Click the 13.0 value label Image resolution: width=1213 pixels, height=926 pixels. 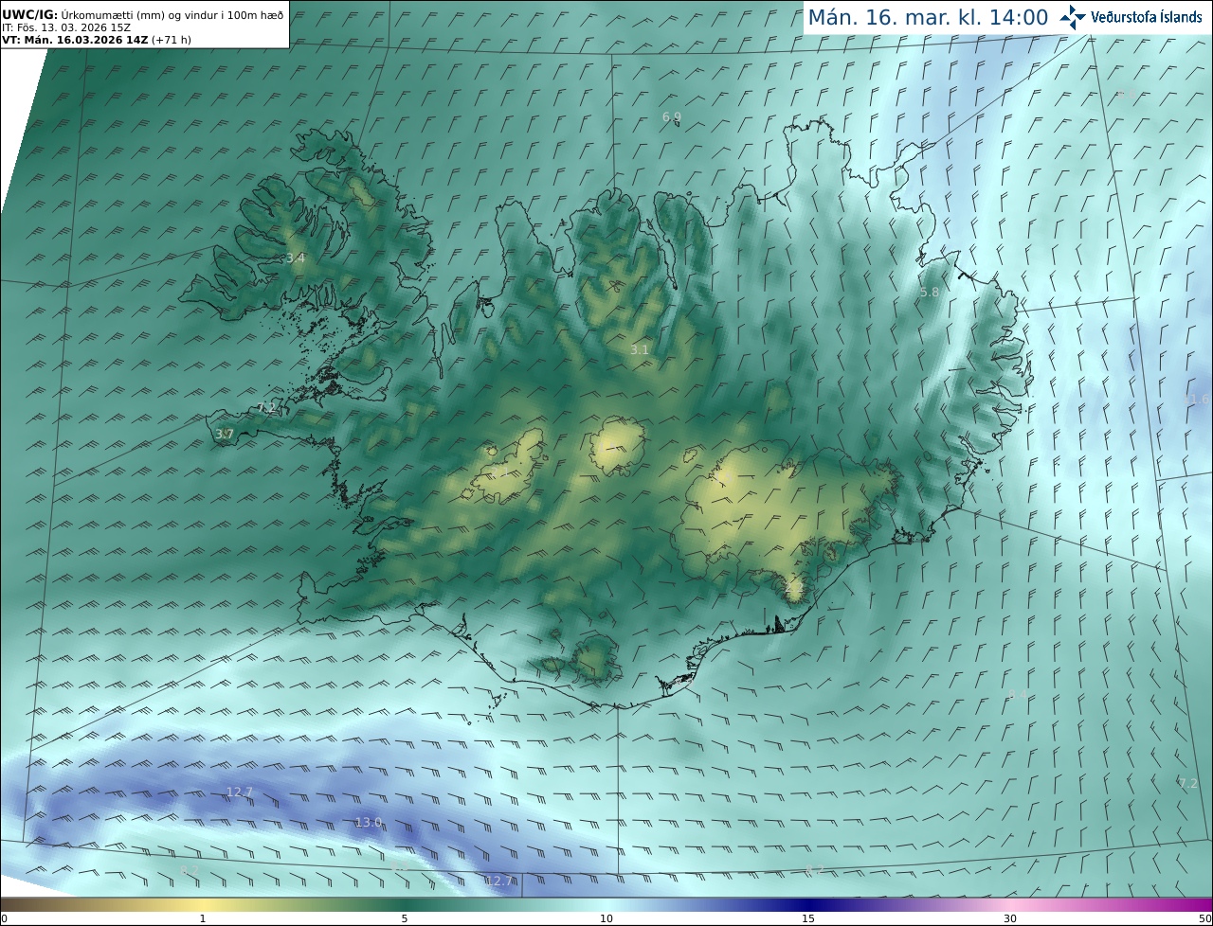point(368,822)
